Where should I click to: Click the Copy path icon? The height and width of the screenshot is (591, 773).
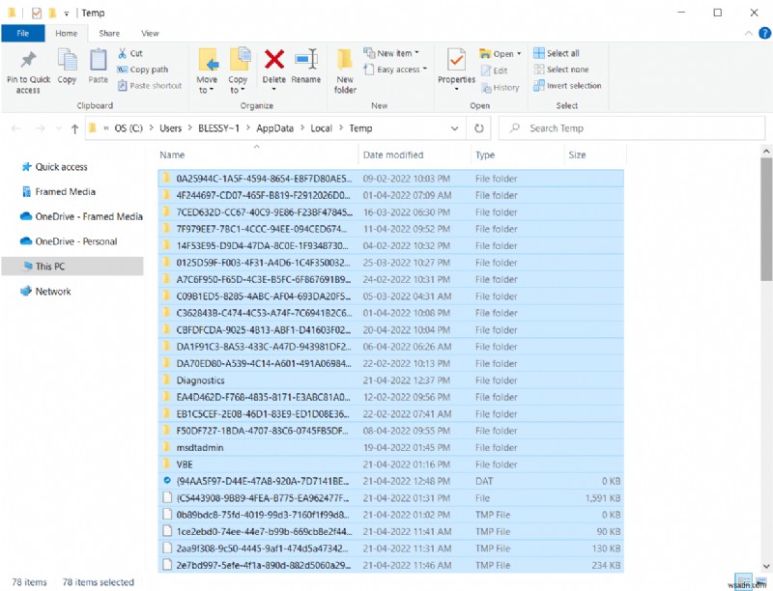click(123, 70)
